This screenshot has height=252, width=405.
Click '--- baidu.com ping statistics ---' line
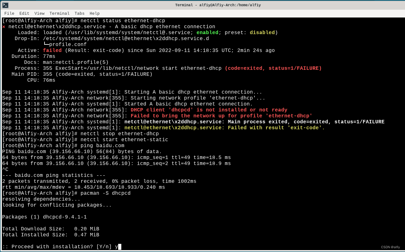[x=54, y=175]
